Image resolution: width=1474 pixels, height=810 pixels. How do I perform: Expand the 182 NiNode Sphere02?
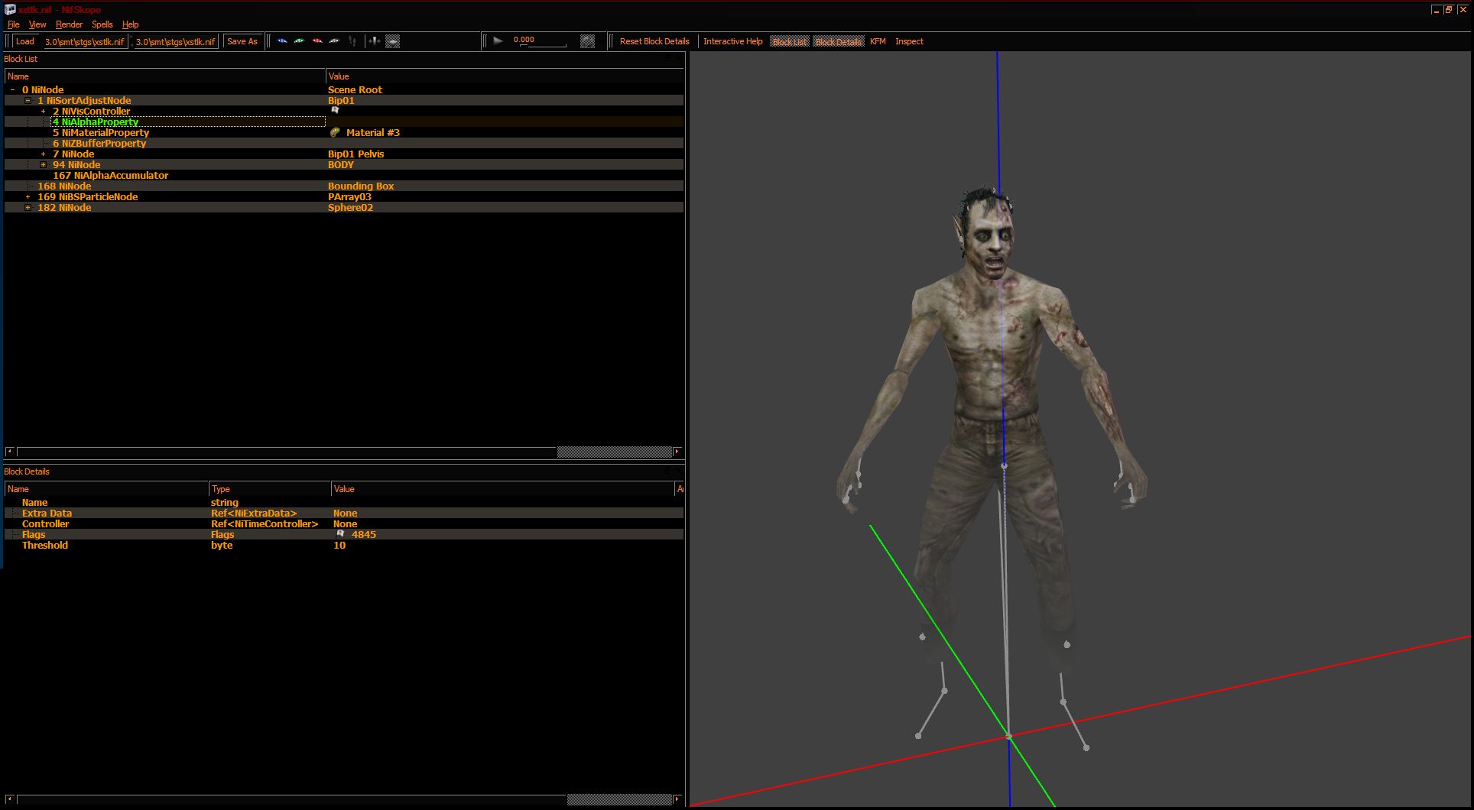(x=28, y=207)
